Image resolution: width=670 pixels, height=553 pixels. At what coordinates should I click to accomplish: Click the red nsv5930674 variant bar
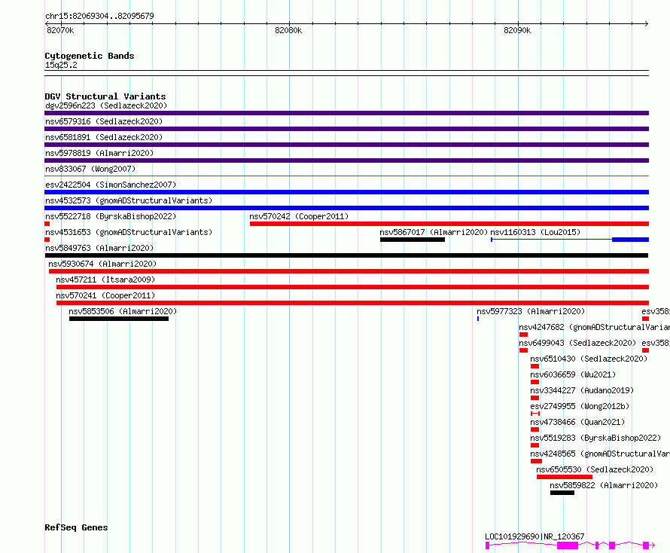coord(349,271)
